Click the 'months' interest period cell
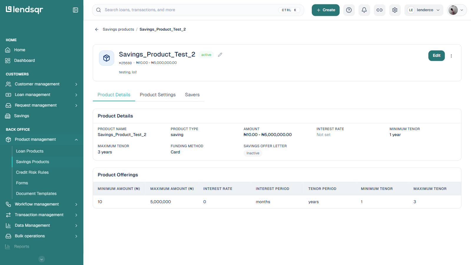The image size is (471, 265). tap(263, 202)
